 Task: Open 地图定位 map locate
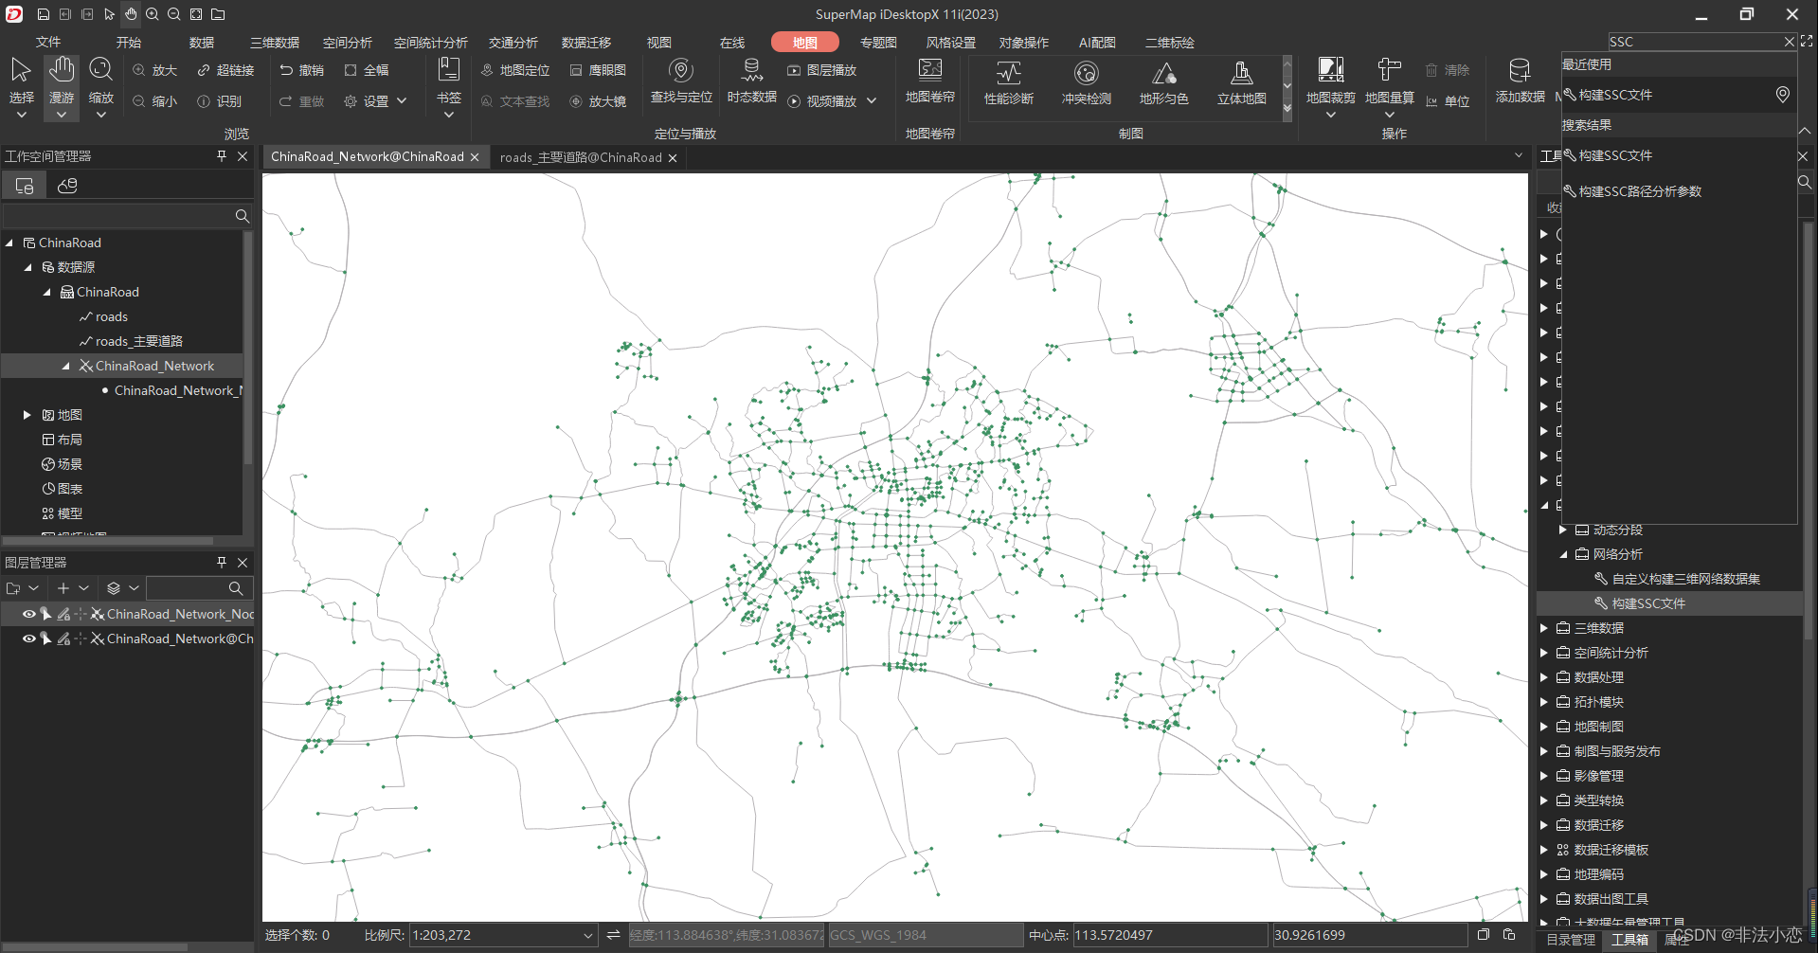(514, 70)
